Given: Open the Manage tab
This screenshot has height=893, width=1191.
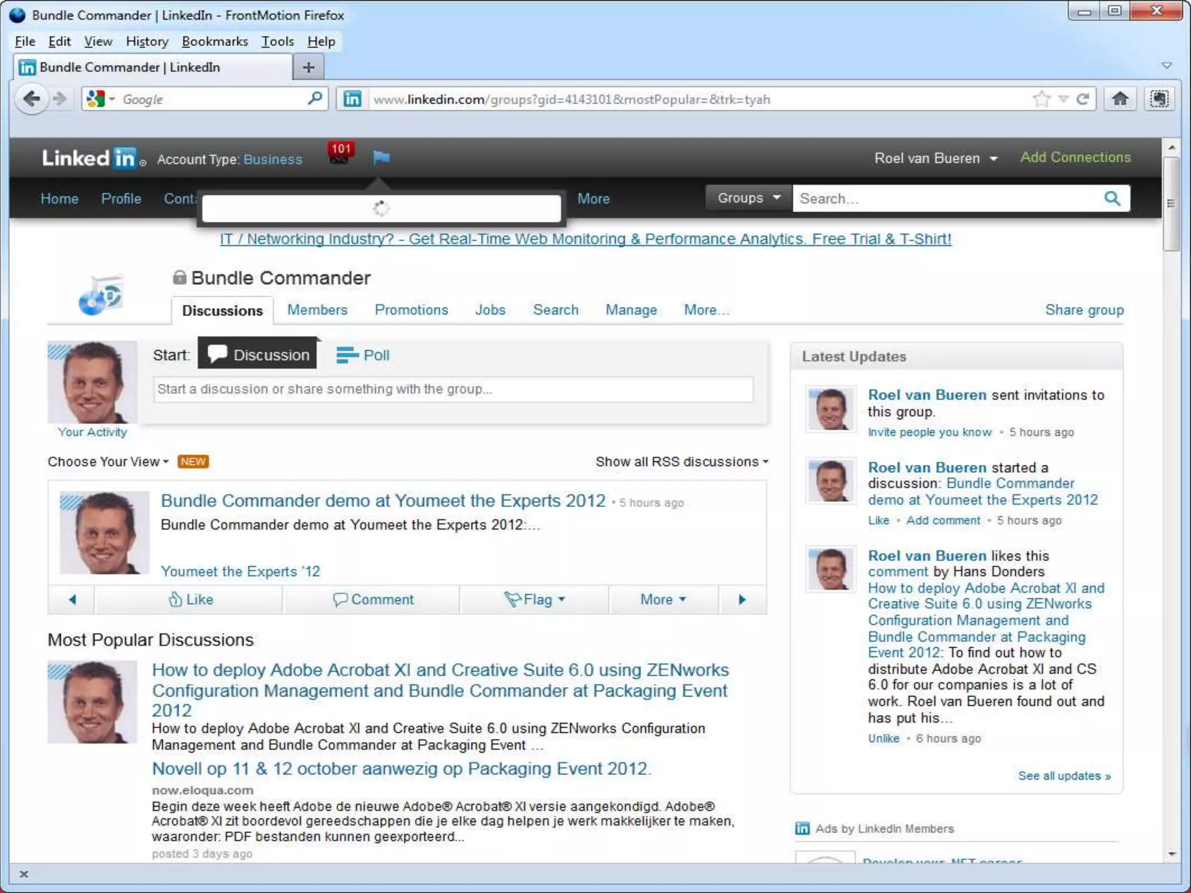Looking at the screenshot, I should click(x=631, y=310).
